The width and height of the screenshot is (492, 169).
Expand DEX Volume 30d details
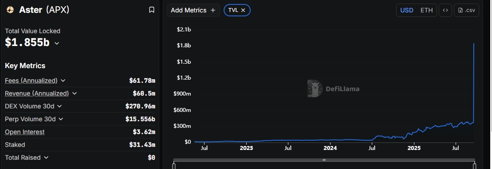(x=59, y=106)
